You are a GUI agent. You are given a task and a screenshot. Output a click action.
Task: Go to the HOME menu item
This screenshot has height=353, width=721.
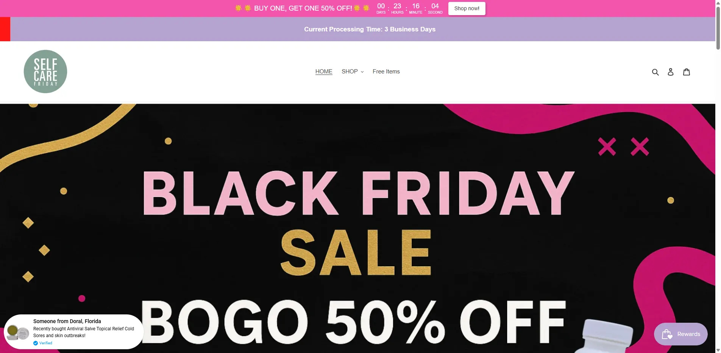pos(324,72)
